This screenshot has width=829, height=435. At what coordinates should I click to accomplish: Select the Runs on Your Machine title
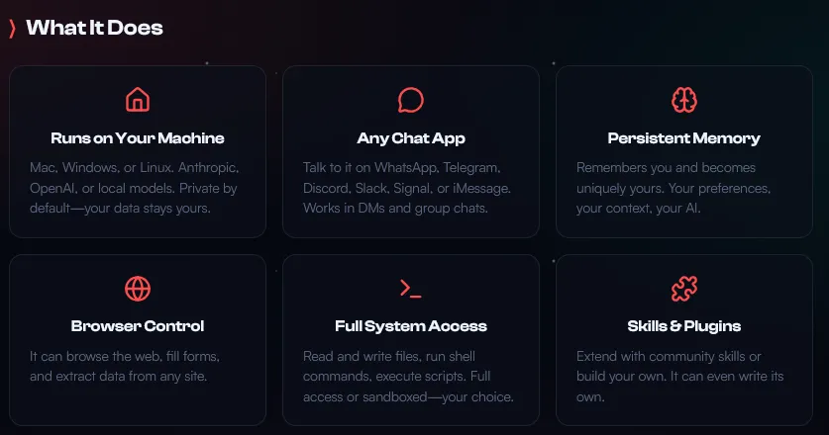138,138
